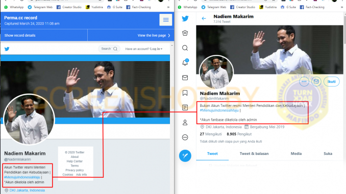Expand hidden bookmarks chevron in left window
This screenshot has width=346, height=194.
pyautogui.click(x=168, y=7)
